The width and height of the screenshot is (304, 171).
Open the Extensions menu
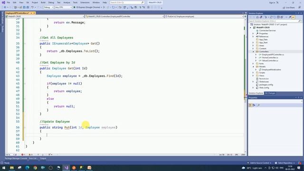[85, 2]
